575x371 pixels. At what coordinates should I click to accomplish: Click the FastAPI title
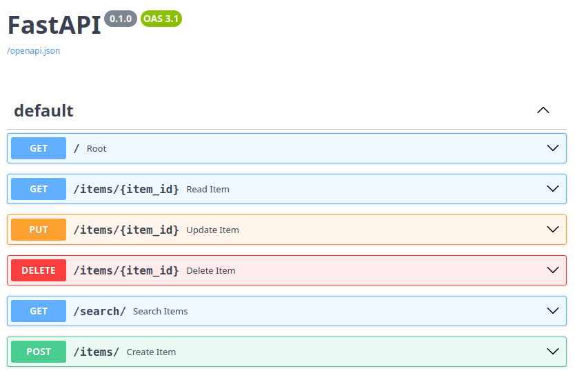54,26
